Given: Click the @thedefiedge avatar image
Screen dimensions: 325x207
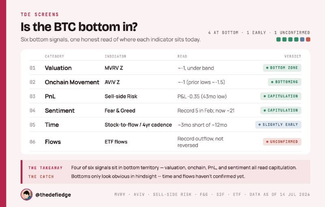Looking at the screenshot, I should click(x=26, y=194).
